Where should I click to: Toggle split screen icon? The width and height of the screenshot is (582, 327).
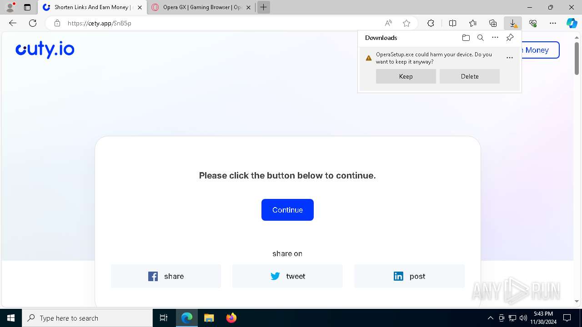(x=452, y=23)
